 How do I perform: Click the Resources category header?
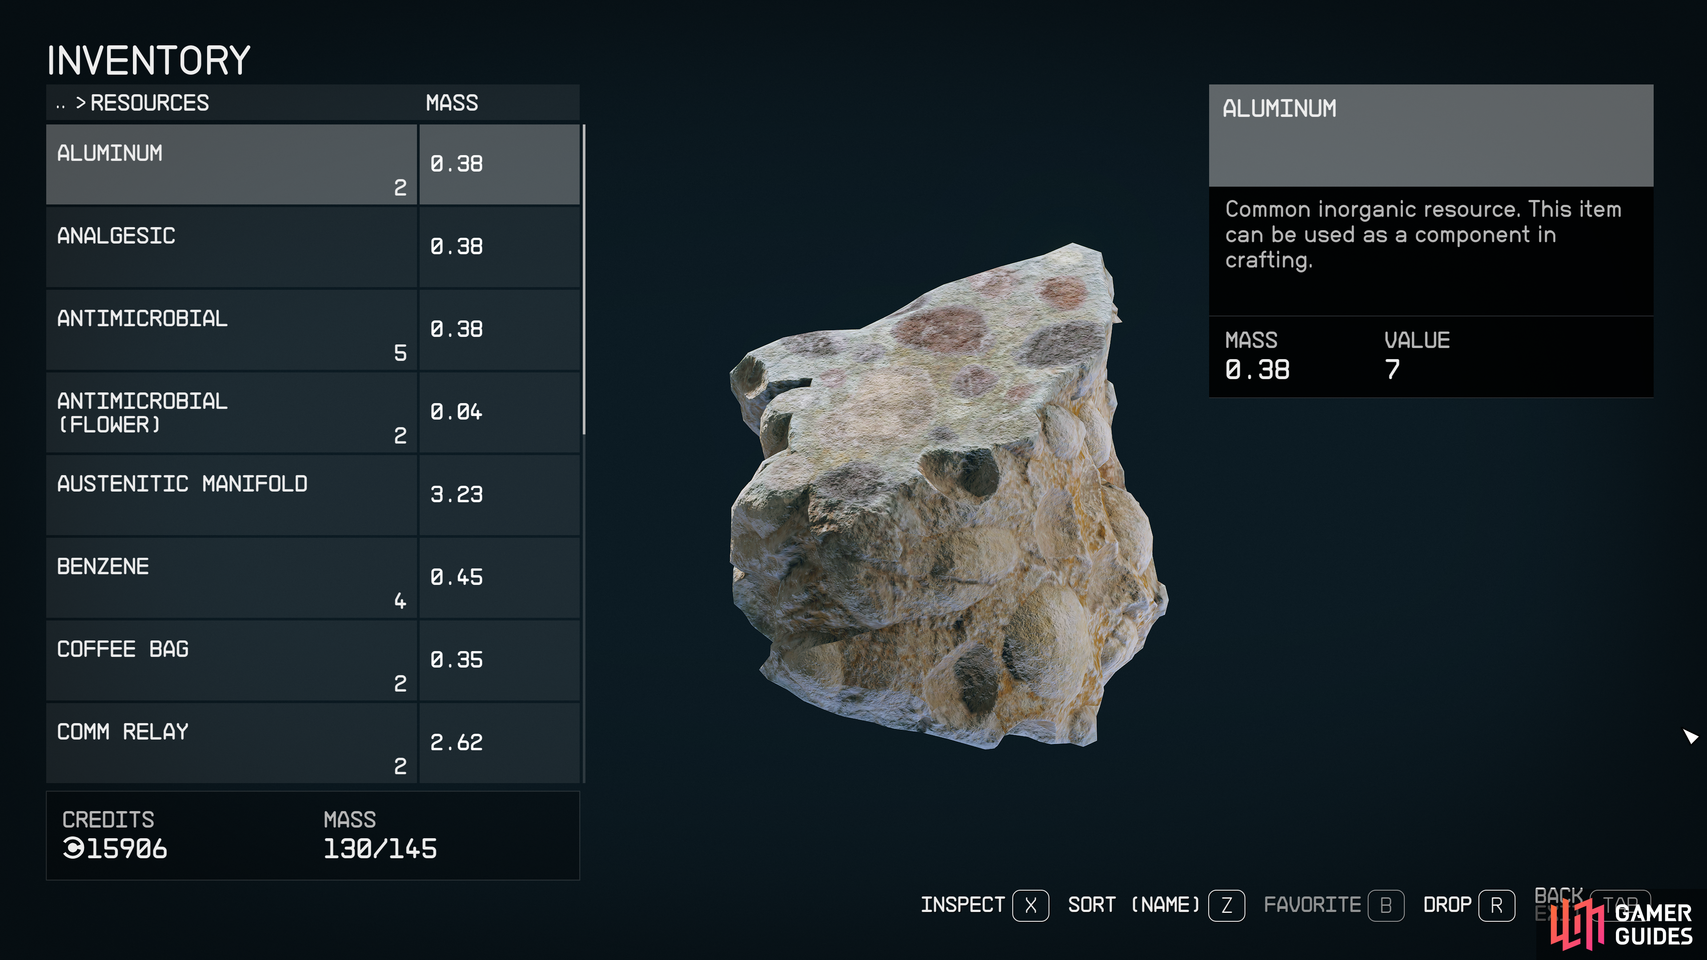149,103
